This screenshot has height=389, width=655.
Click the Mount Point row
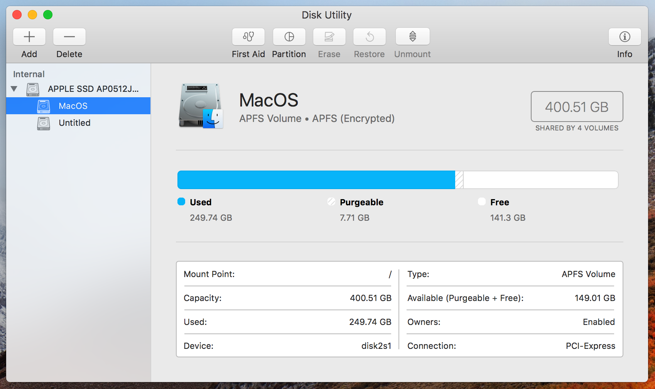[288, 274]
